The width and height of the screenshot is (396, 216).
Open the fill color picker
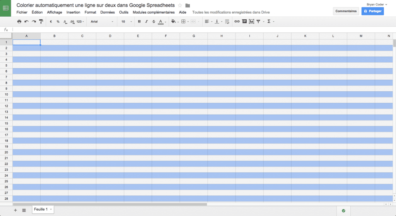[x=175, y=22]
